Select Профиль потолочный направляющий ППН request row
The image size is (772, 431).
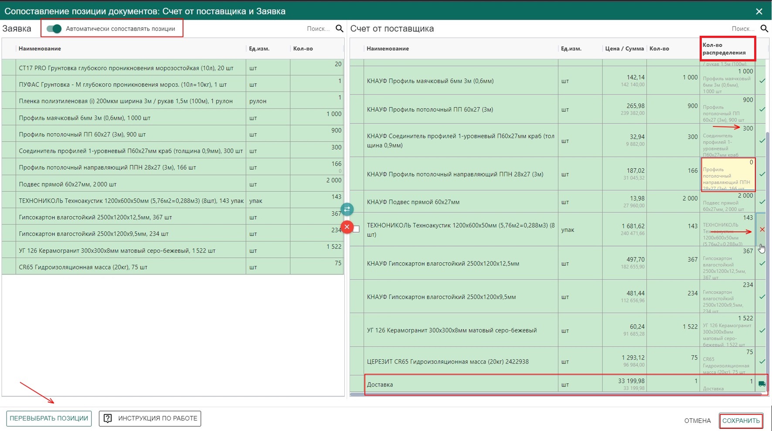173,167
